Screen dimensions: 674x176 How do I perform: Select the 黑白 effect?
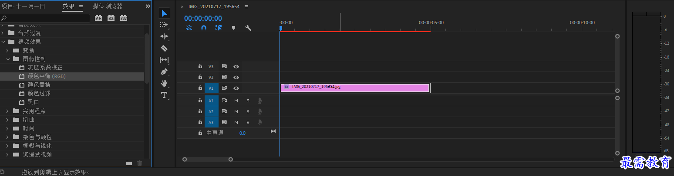[34, 102]
